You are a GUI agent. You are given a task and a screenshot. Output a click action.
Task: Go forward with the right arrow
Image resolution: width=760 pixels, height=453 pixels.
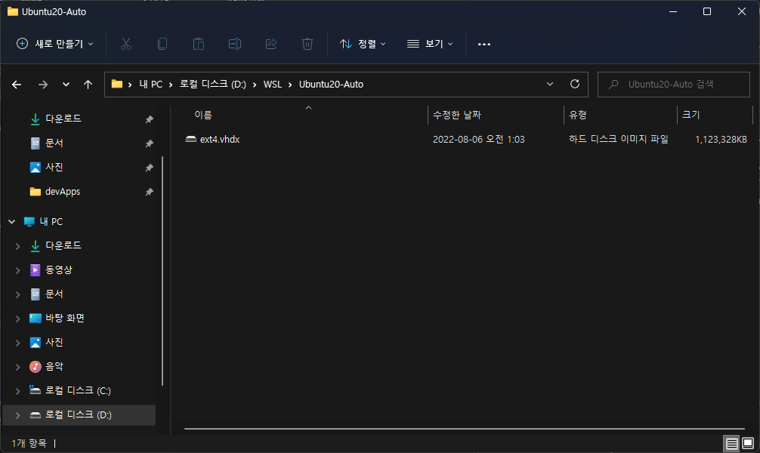click(x=43, y=85)
